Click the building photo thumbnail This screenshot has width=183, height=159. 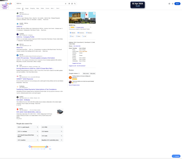coord(75,18)
